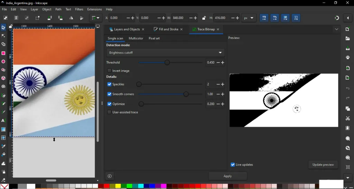Select the 3D Box tool
The width and height of the screenshot is (354, 189).
[3, 78]
